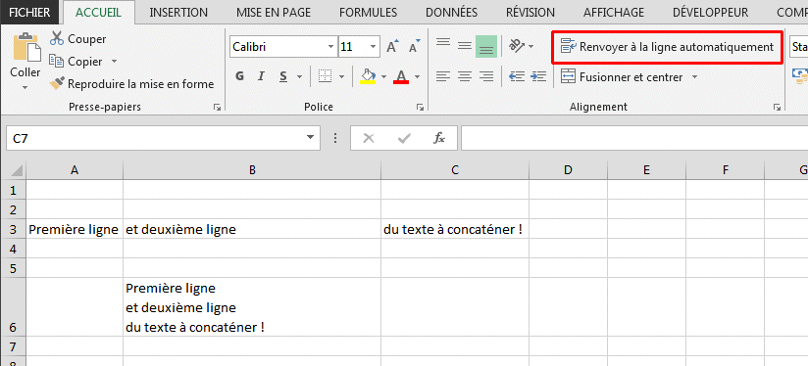This screenshot has height=366, width=808.
Task: Open fill color dropdown arrow
Action: click(x=383, y=77)
